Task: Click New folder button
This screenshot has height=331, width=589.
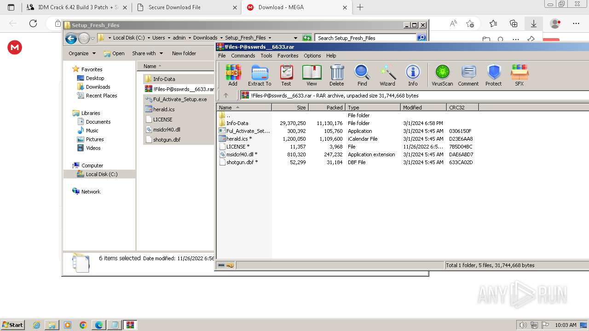Action: (184, 53)
